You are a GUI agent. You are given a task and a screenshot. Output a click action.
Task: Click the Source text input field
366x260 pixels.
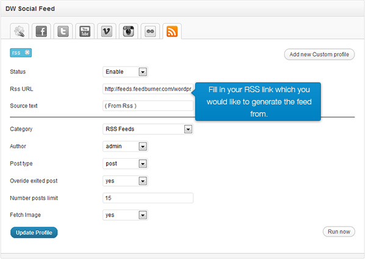(148, 106)
